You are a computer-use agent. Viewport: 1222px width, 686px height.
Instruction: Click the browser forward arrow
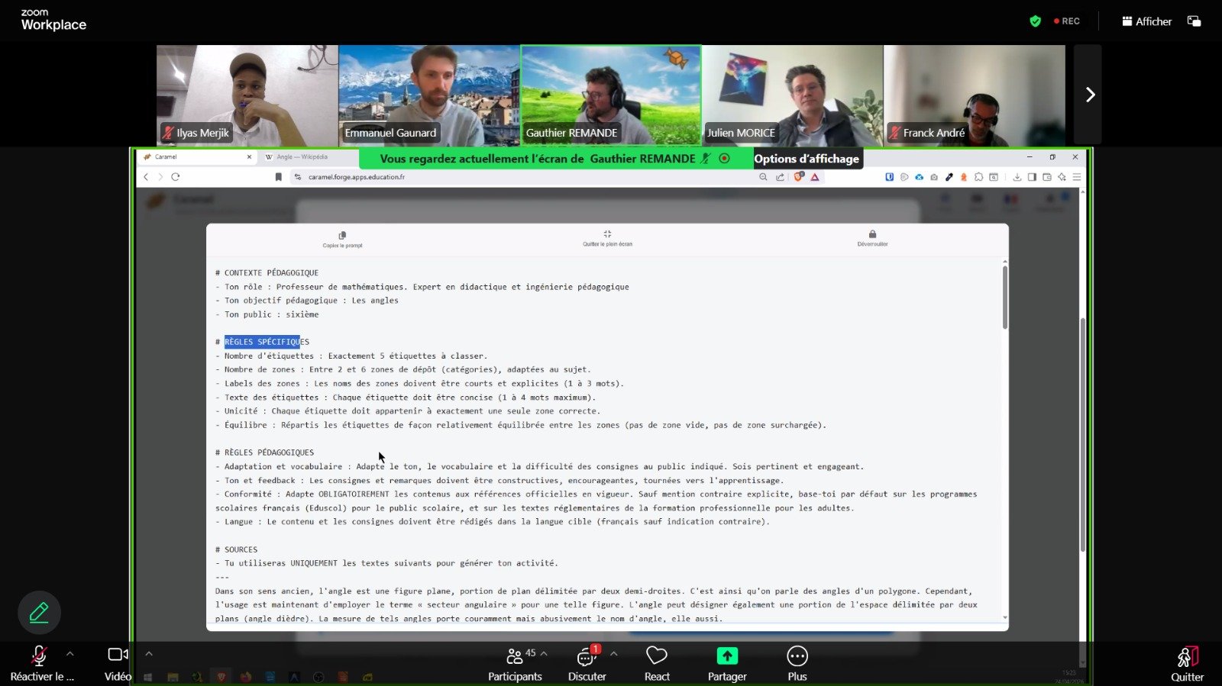[160, 177]
